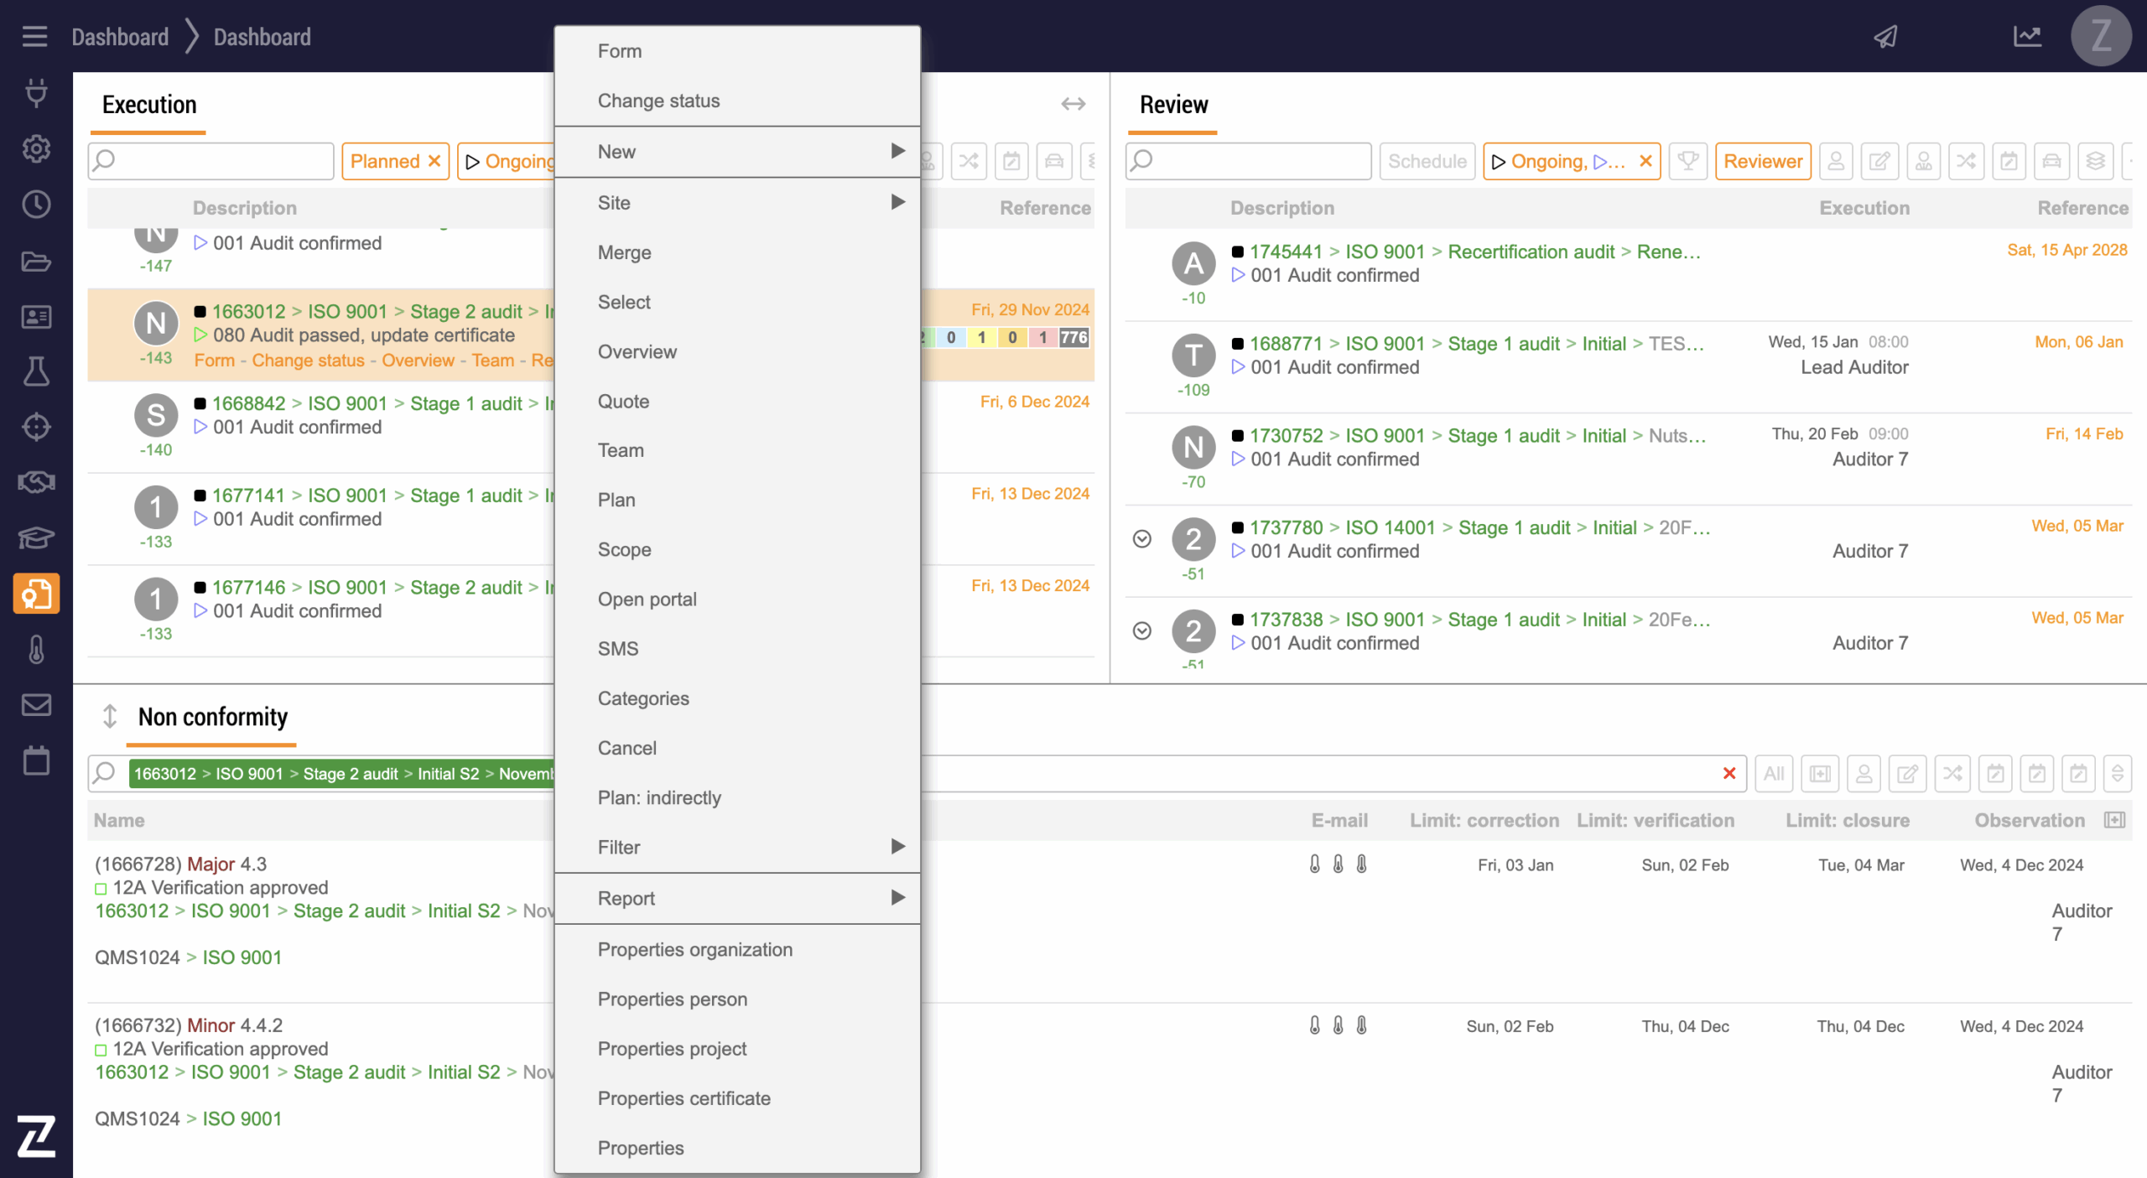
Task: Open audit 1745441 Recertification audit link
Action: tap(1530, 252)
